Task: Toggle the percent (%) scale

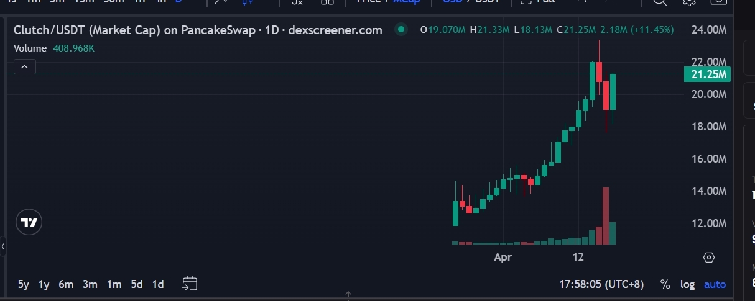Action: tap(665, 284)
